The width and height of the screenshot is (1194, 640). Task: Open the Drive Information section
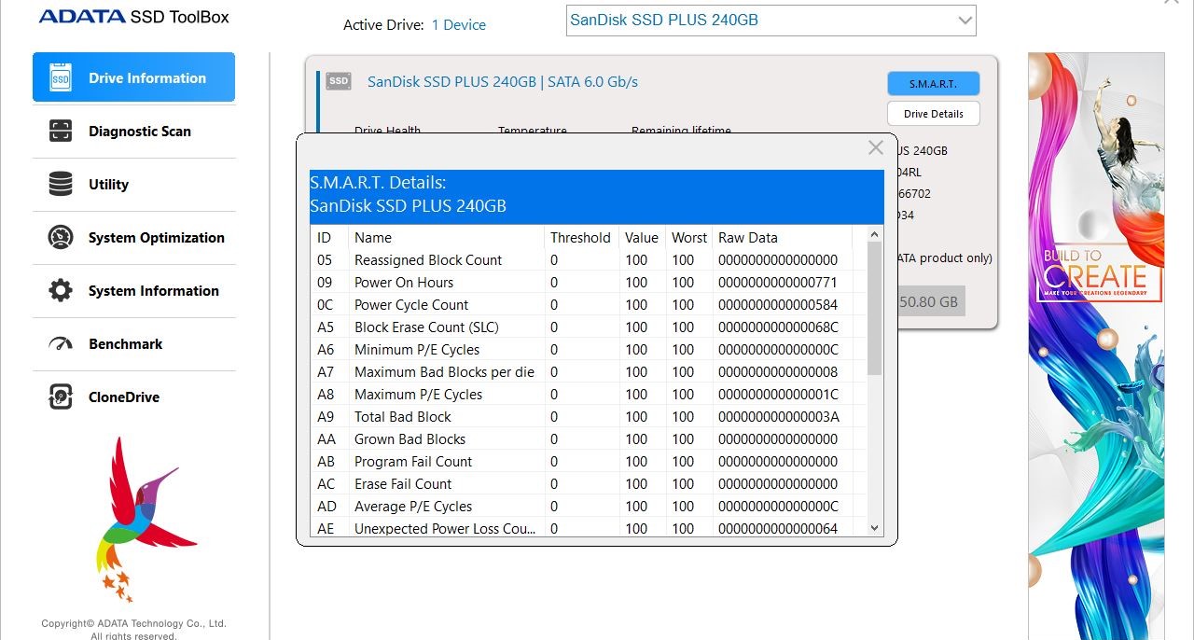click(x=133, y=77)
